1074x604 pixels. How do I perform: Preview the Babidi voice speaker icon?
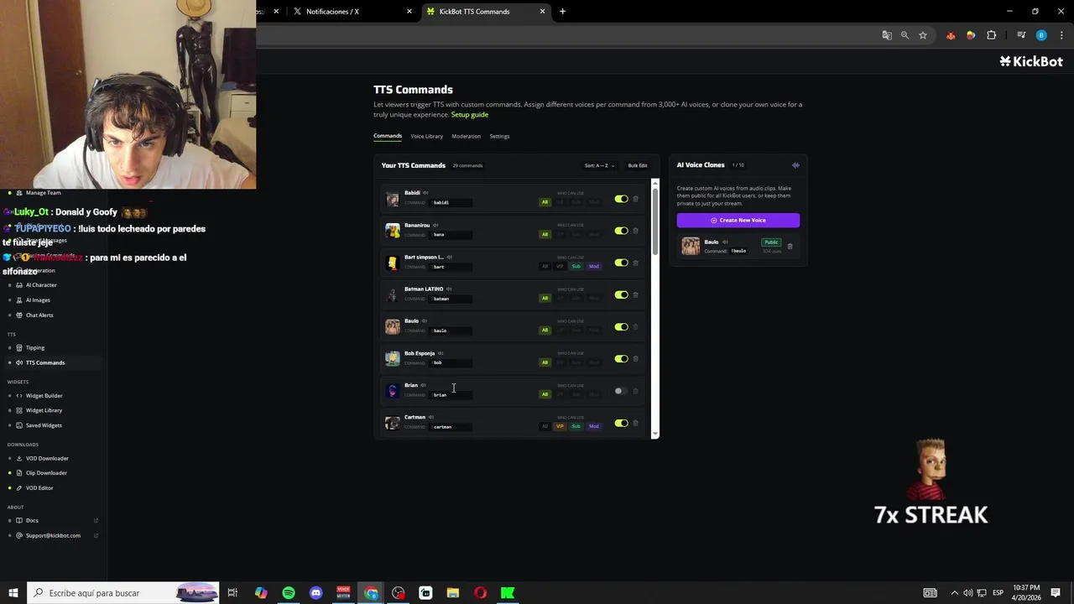click(x=425, y=193)
